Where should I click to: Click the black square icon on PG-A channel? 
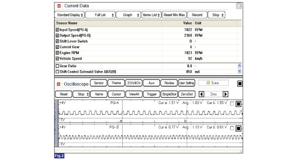(238, 104)
